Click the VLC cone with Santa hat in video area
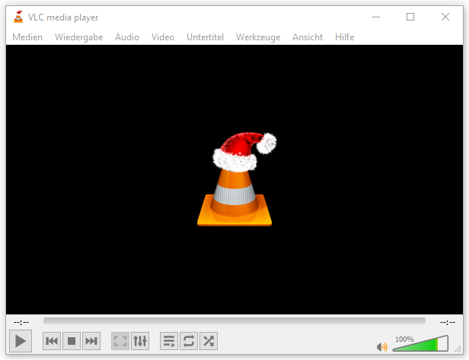This screenshot has width=469, height=360. click(235, 179)
